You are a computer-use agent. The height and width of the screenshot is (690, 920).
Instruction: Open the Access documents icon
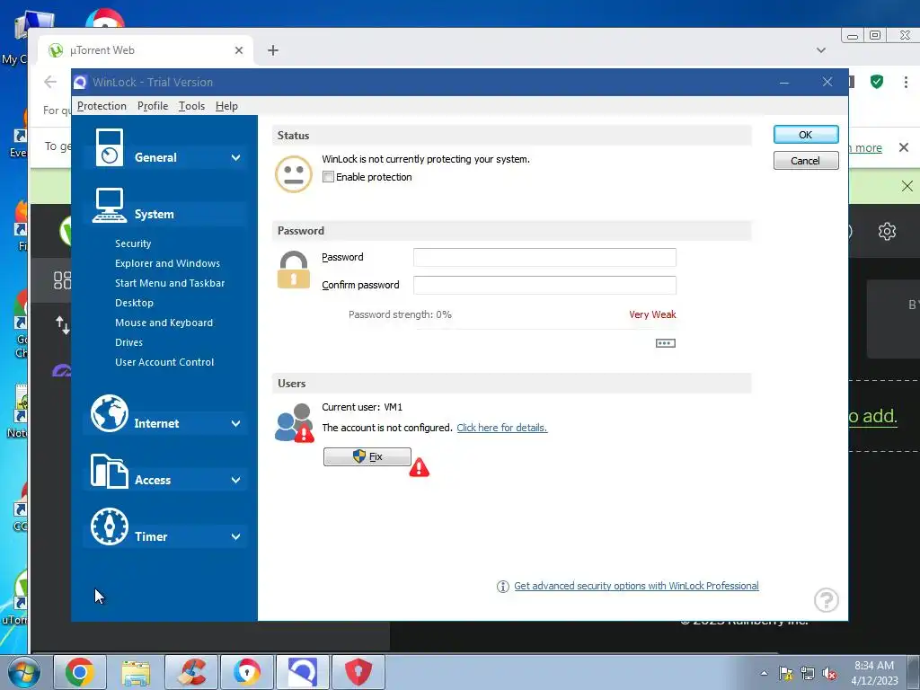coord(109,471)
